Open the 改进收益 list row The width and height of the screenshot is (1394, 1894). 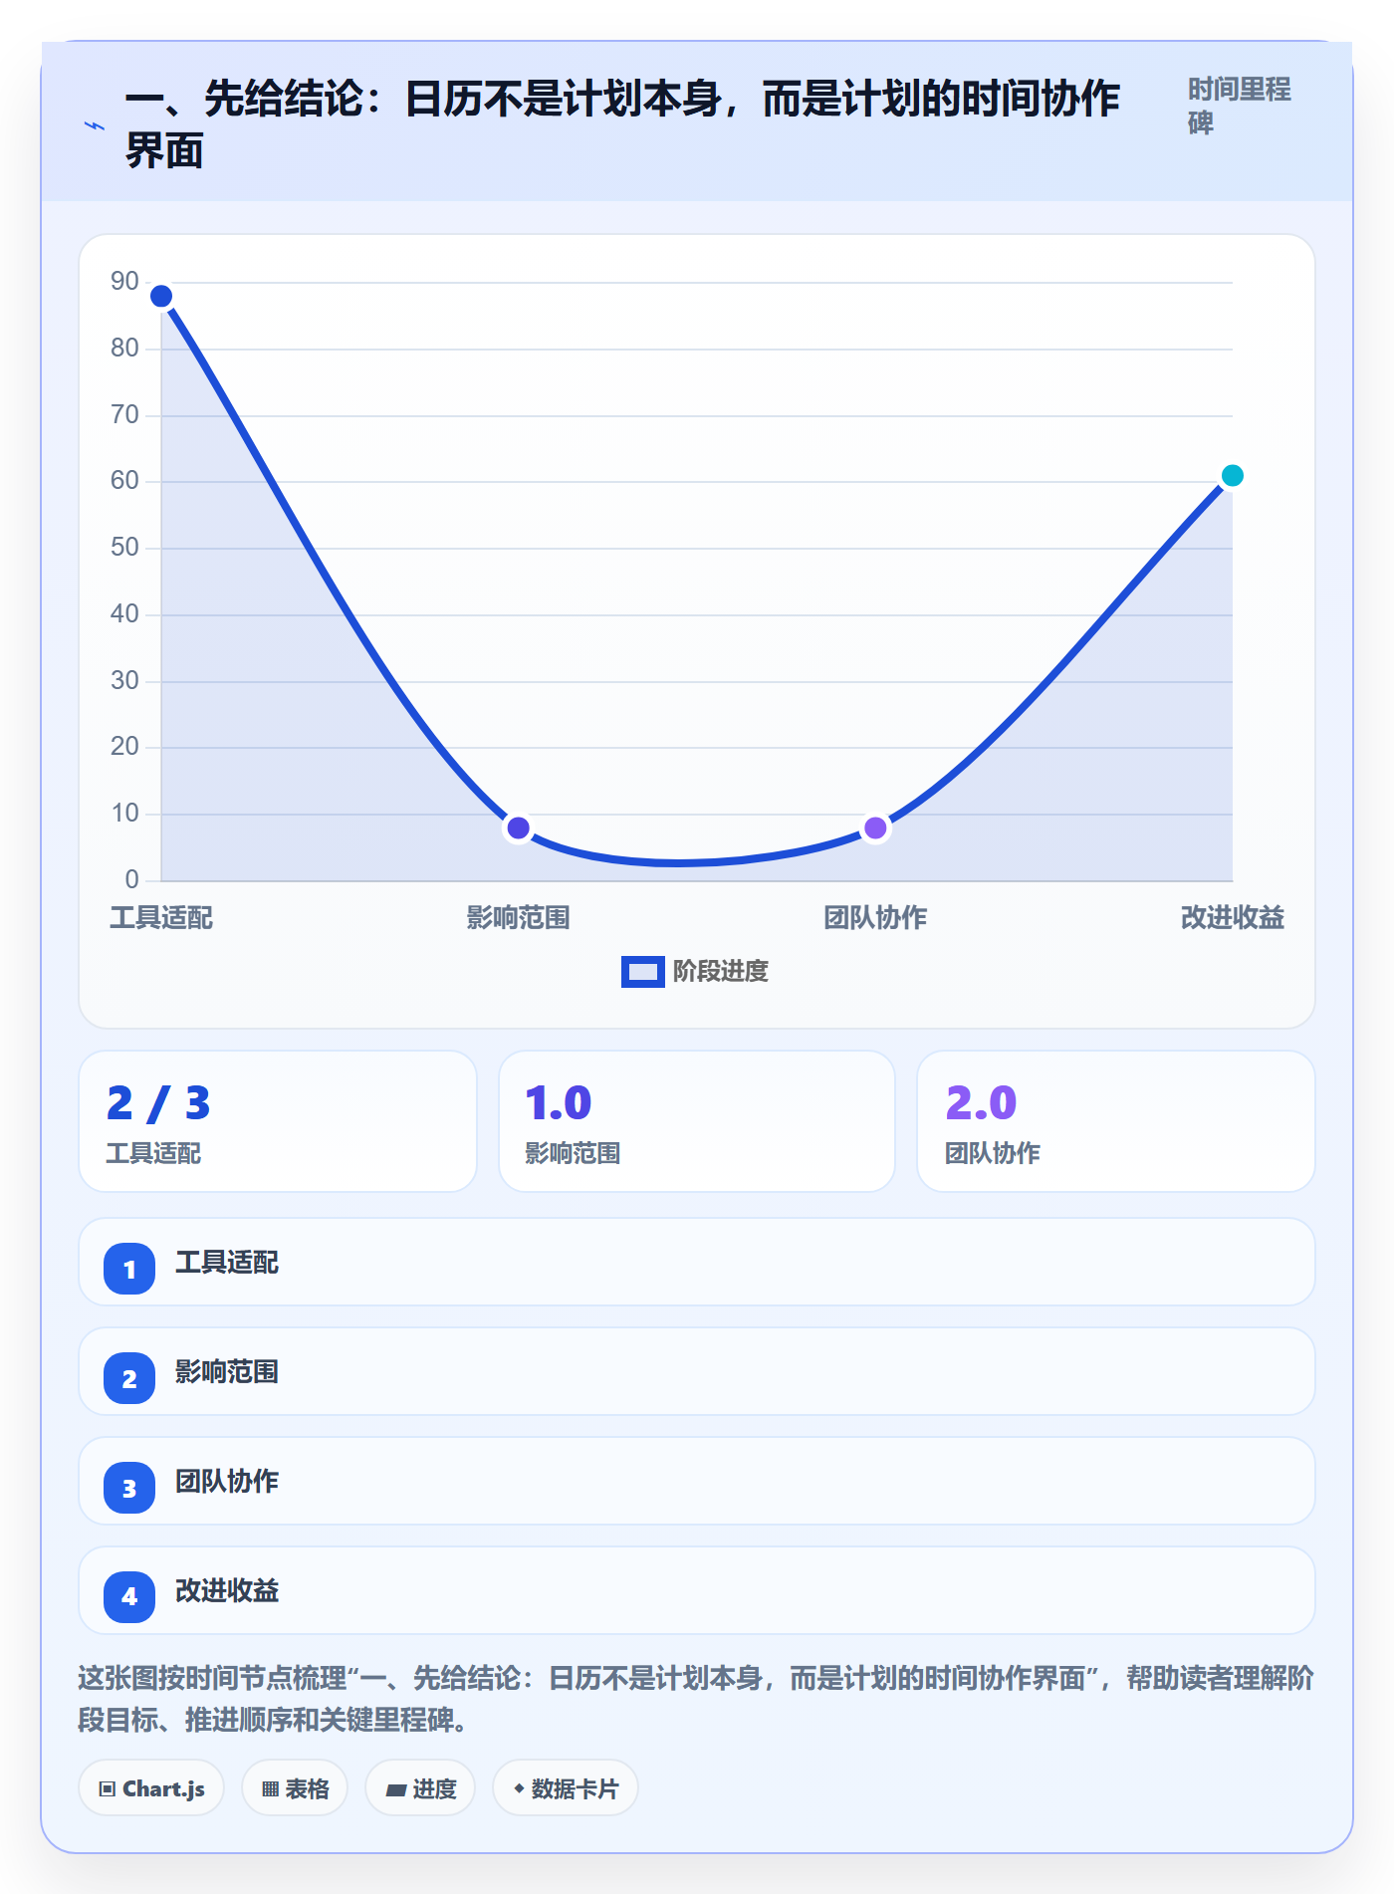click(697, 1590)
